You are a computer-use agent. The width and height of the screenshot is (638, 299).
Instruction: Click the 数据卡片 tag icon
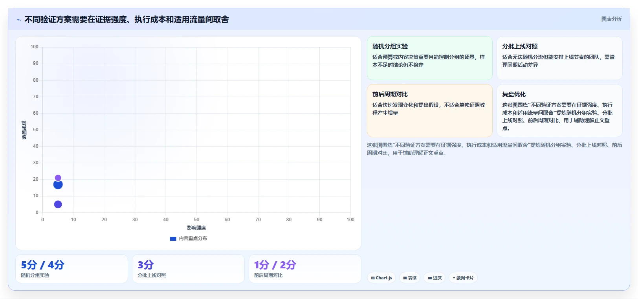(x=454, y=278)
